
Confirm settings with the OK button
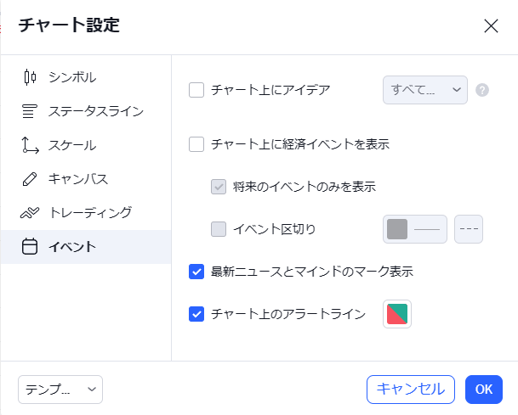[484, 390]
